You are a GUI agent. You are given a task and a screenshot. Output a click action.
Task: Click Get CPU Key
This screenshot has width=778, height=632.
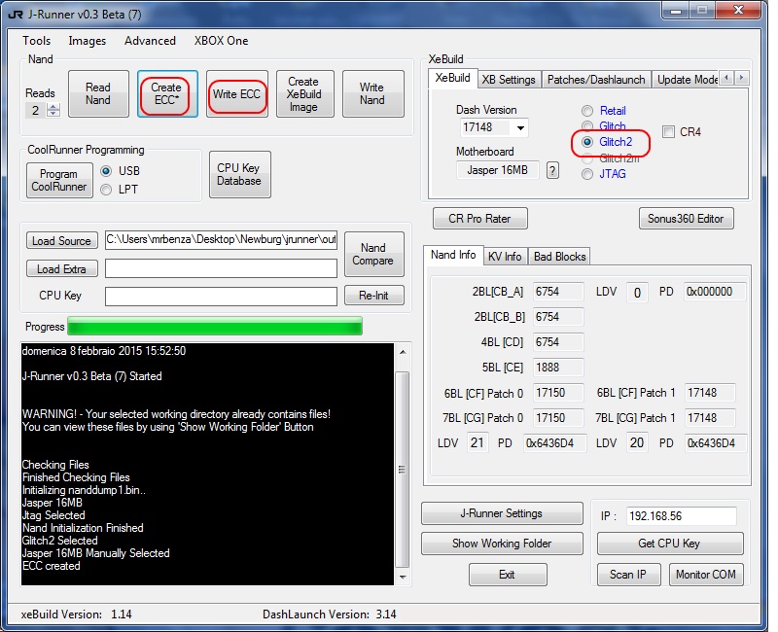click(x=669, y=544)
